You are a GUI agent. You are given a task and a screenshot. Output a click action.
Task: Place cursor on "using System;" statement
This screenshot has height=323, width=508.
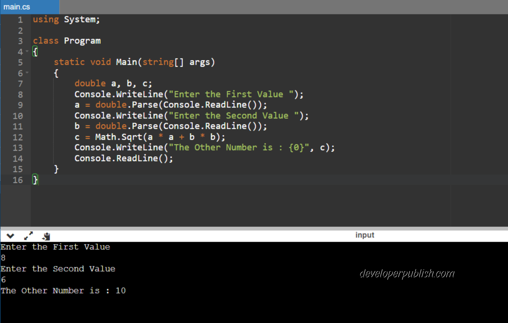pyautogui.click(x=66, y=20)
